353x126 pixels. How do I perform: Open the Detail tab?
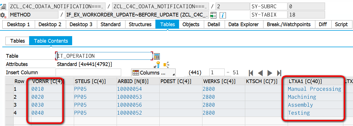point(214,24)
